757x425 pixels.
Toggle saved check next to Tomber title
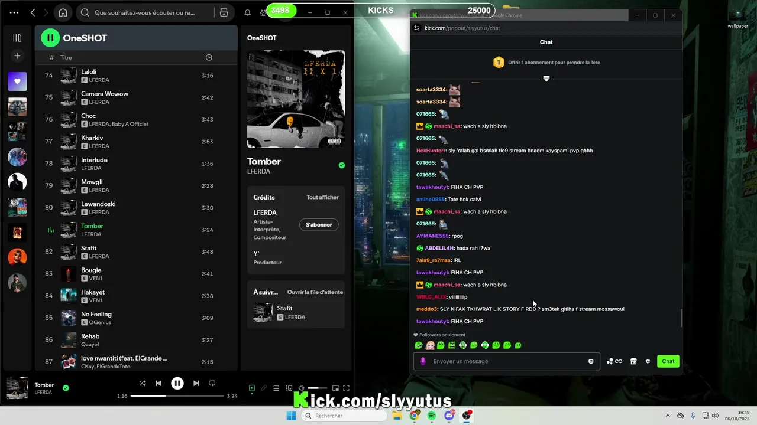coord(341,165)
